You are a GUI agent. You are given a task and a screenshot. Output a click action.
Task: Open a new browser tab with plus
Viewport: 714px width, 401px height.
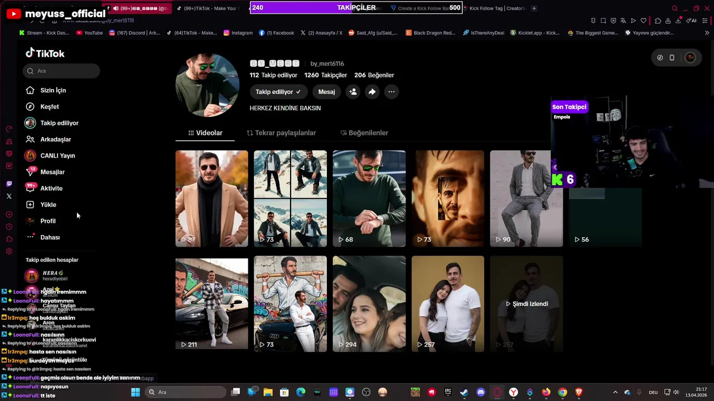[534, 8]
